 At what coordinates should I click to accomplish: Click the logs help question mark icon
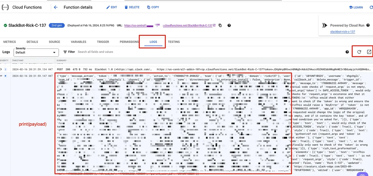(347, 52)
